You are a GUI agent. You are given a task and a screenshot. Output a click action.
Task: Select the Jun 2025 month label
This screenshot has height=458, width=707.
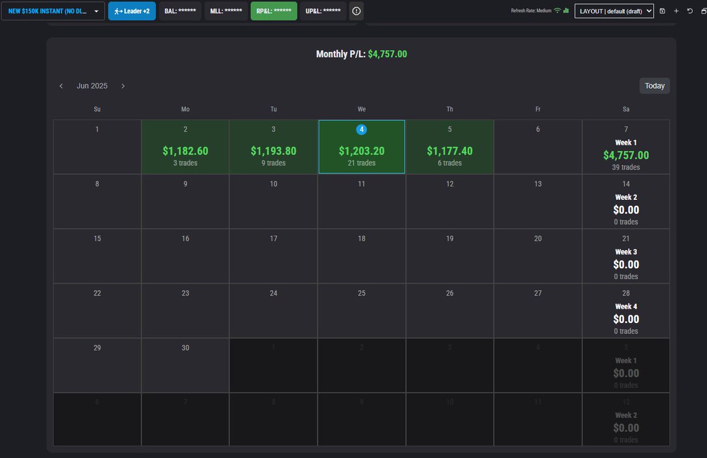92,85
